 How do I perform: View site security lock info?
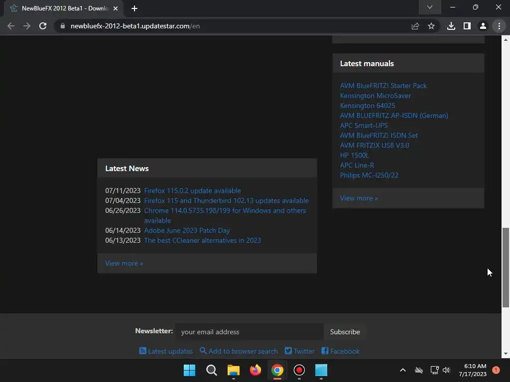pos(63,26)
